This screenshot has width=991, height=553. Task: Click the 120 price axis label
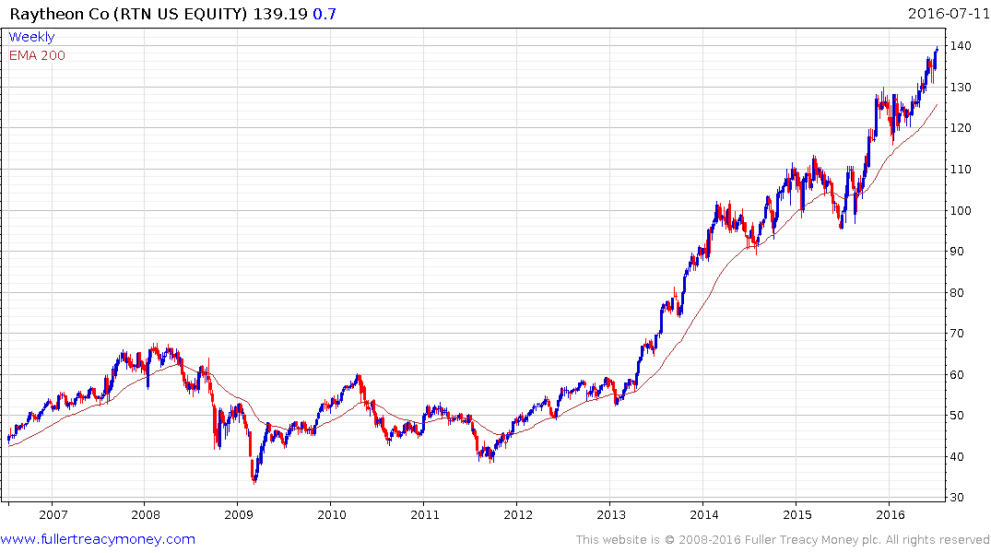pos(961,128)
